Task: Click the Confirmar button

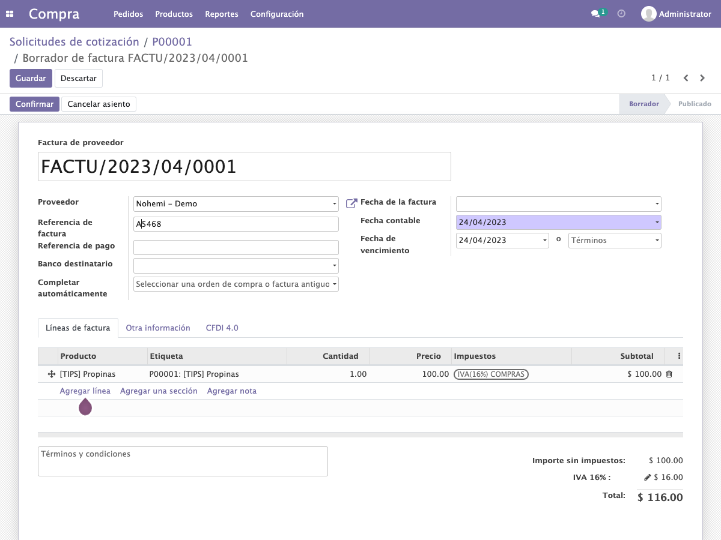Action: click(34, 104)
